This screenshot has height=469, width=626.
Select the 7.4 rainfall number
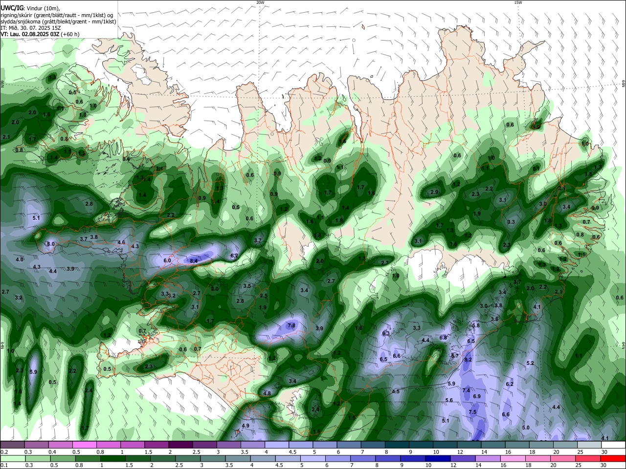click(x=466, y=390)
